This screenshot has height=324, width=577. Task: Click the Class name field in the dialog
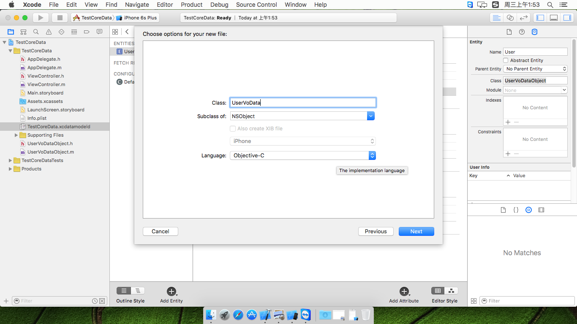(x=303, y=103)
